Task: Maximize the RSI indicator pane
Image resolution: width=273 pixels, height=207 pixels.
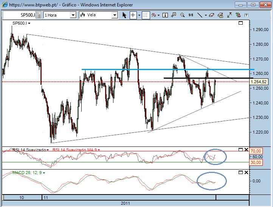Action: (x=240, y=149)
